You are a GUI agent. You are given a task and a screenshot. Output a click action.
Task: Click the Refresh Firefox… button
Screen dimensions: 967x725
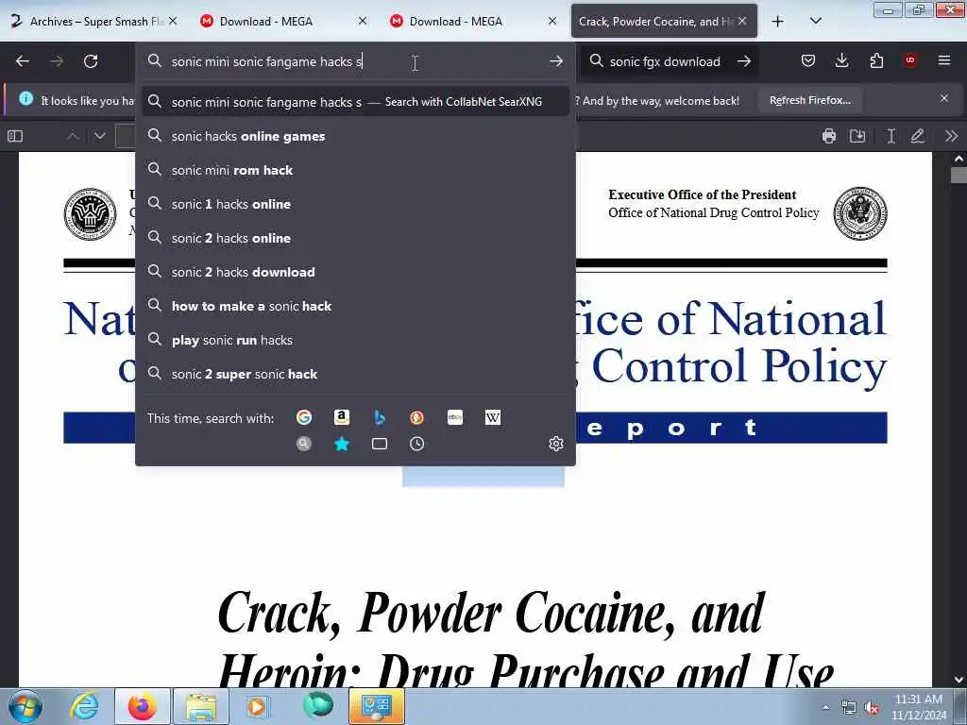coord(809,100)
